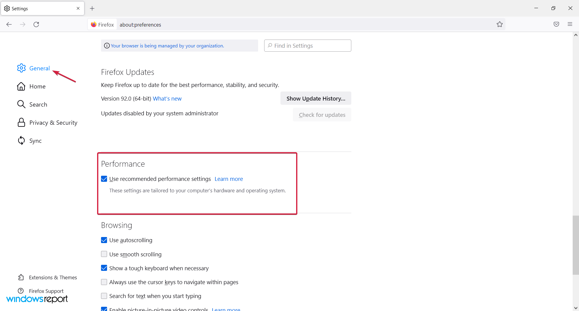The height and width of the screenshot is (311, 579).
Task: Click the Privacy & Security lock icon
Action: pos(21,123)
